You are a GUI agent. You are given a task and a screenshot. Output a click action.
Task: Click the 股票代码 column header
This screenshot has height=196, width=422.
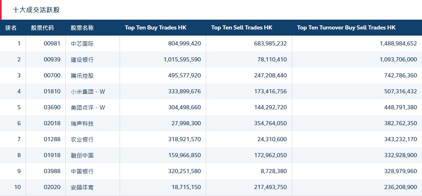pyautogui.click(x=42, y=28)
